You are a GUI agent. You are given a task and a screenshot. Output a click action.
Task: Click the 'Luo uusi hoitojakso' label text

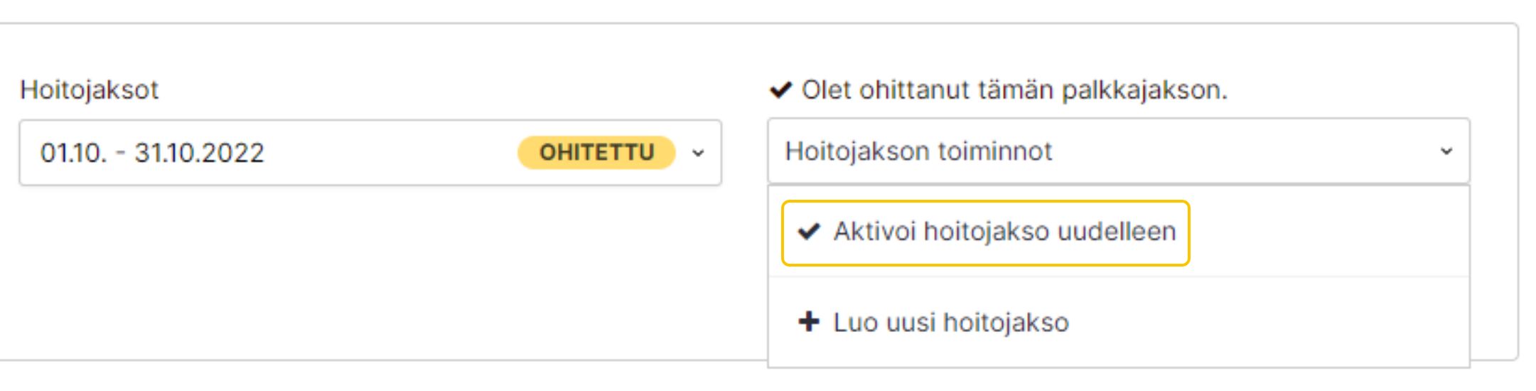coord(951,323)
